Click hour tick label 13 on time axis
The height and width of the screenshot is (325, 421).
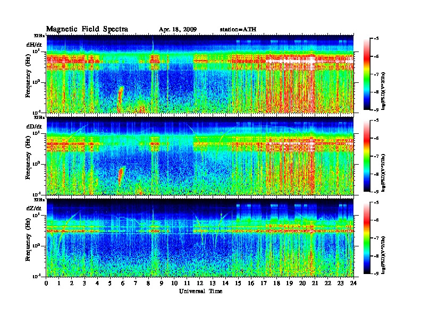point(213,284)
